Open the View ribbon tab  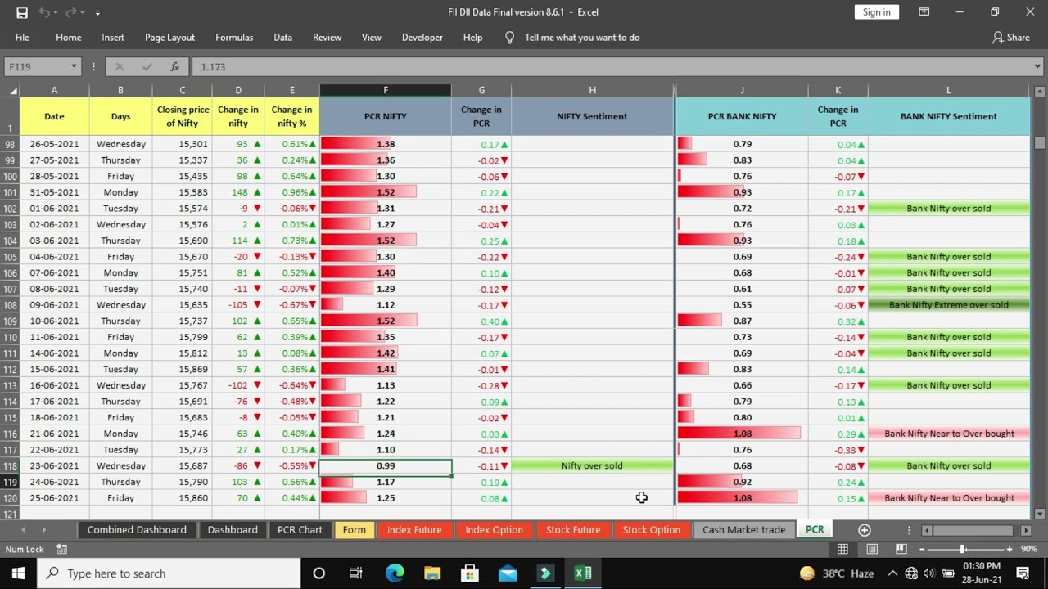(372, 38)
